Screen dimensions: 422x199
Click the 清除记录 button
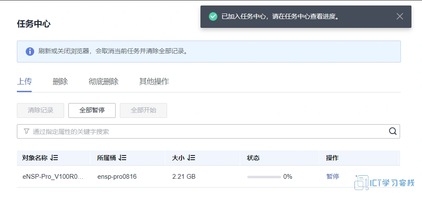click(x=41, y=110)
